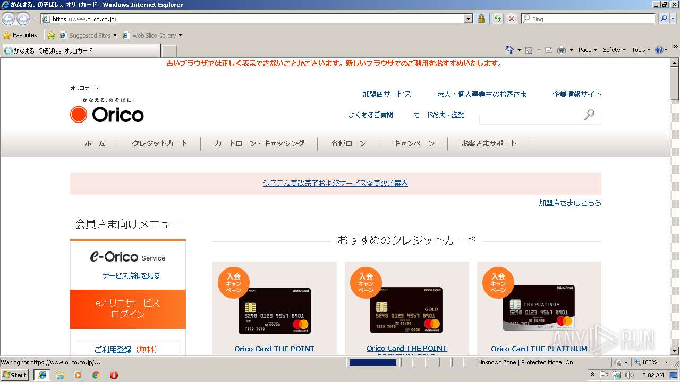Click the Help question mark icon
Image resolution: width=680 pixels, height=382 pixels.
(x=659, y=50)
